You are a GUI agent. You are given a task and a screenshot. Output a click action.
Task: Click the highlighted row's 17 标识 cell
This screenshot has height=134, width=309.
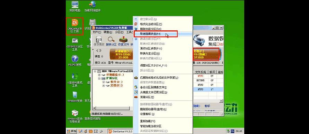point(212,89)
